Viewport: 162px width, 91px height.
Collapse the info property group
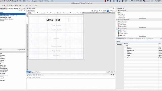[x=125, y=45]
